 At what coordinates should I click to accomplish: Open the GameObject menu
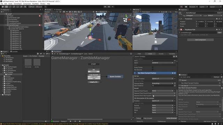click(18, 4)
